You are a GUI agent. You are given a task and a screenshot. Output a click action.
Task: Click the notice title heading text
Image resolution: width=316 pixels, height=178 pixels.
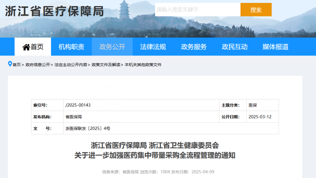coord(155,150)
